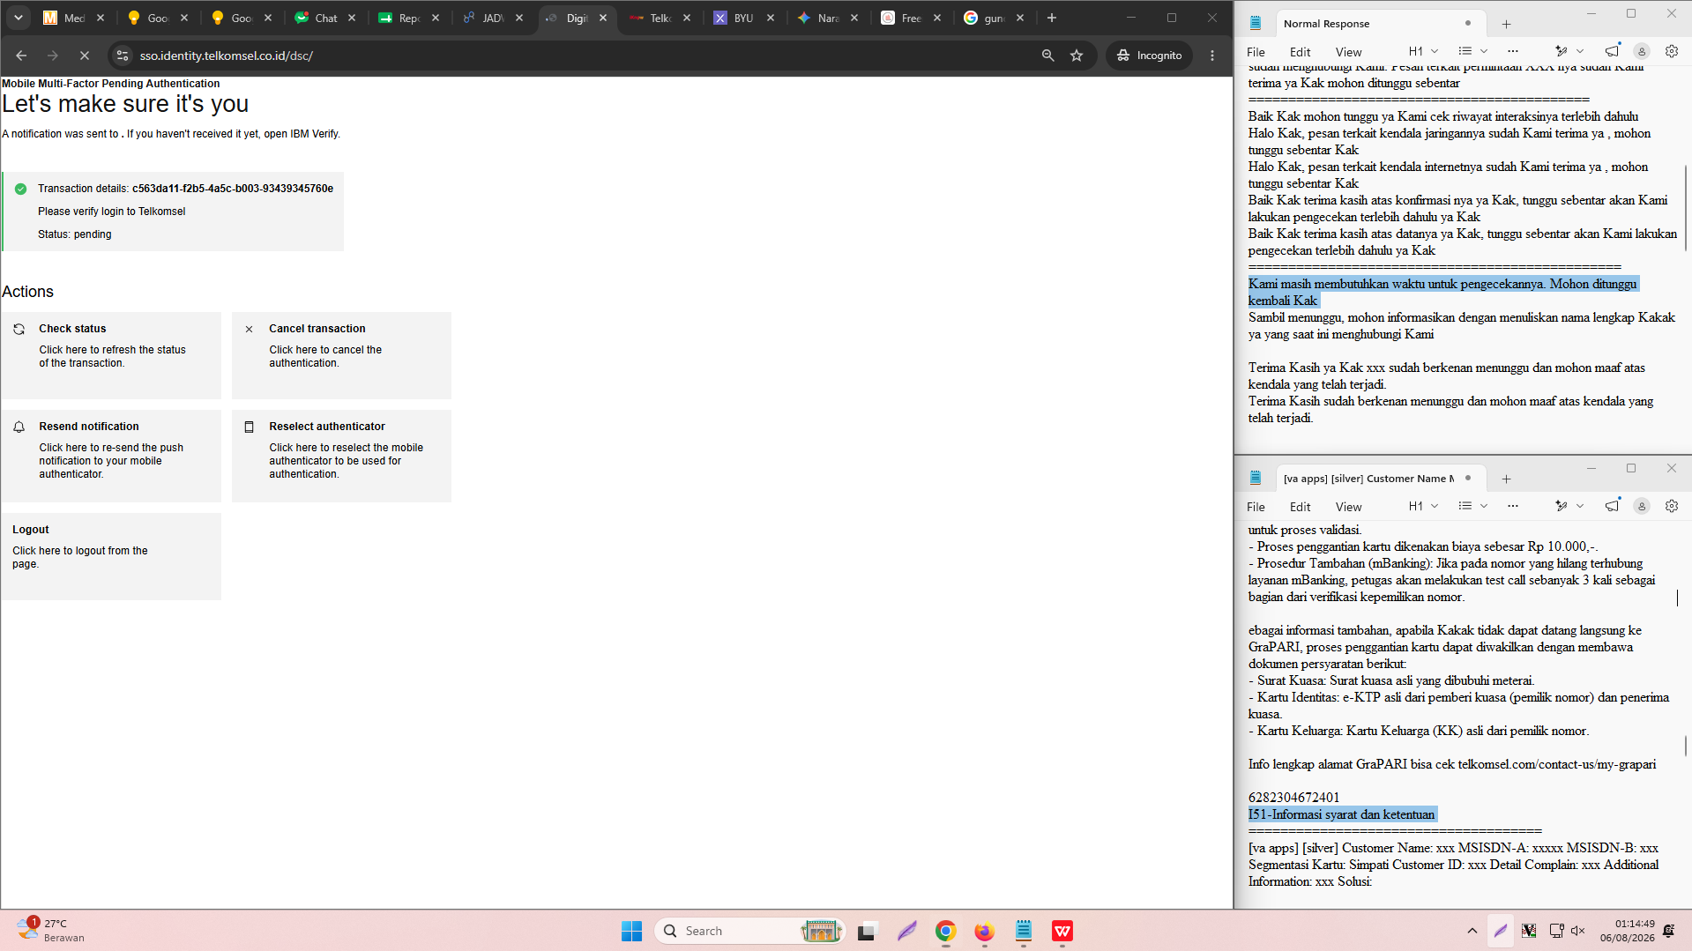Click the browser forward arrow

[53, 56]
